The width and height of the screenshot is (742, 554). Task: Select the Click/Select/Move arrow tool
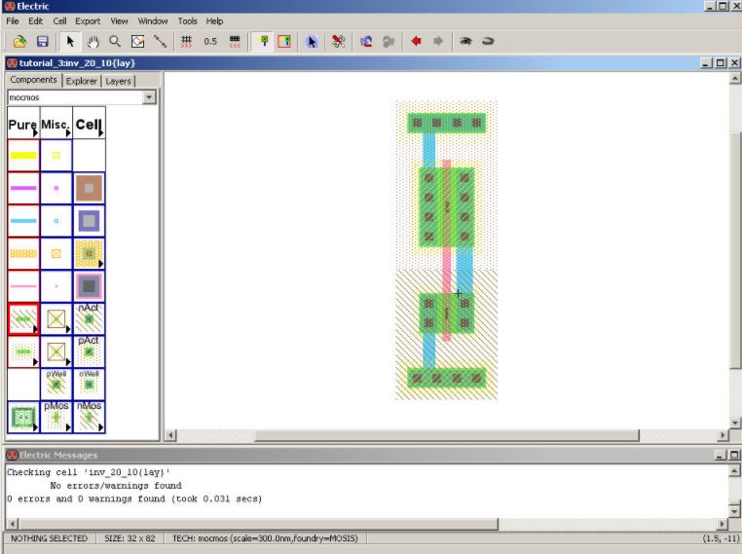71,42
